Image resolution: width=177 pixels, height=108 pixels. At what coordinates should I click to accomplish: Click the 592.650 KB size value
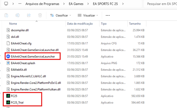tap(138, 96)
